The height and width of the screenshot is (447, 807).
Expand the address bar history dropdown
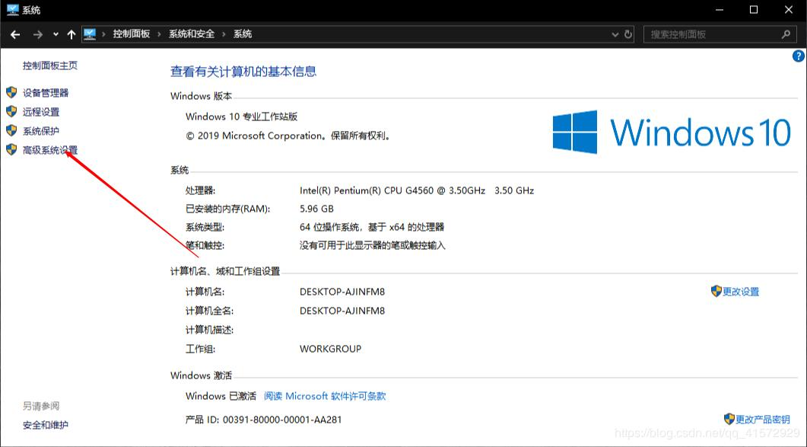pyautogui.click(x=615, y=34)
